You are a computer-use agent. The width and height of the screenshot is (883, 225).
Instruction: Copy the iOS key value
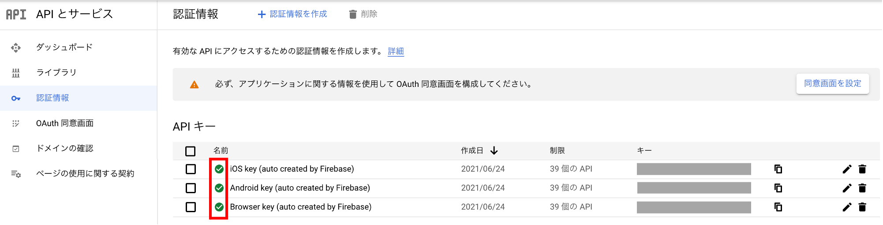tap(778, 169)
